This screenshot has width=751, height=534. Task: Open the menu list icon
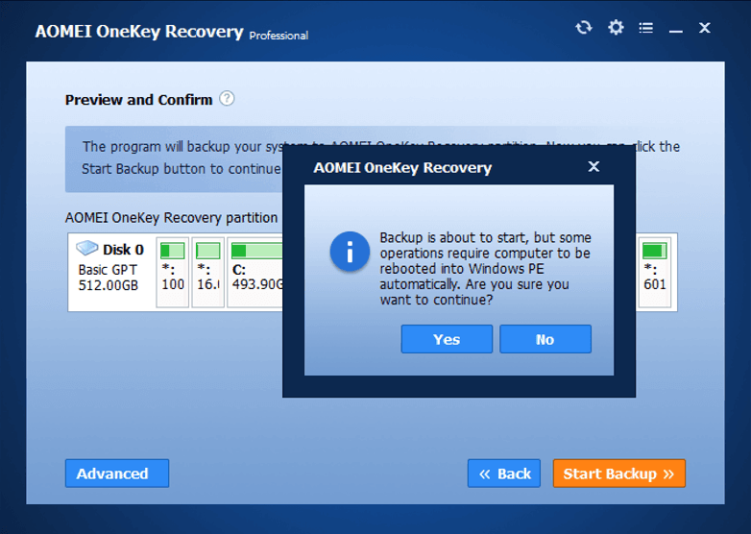pos(645,28)
